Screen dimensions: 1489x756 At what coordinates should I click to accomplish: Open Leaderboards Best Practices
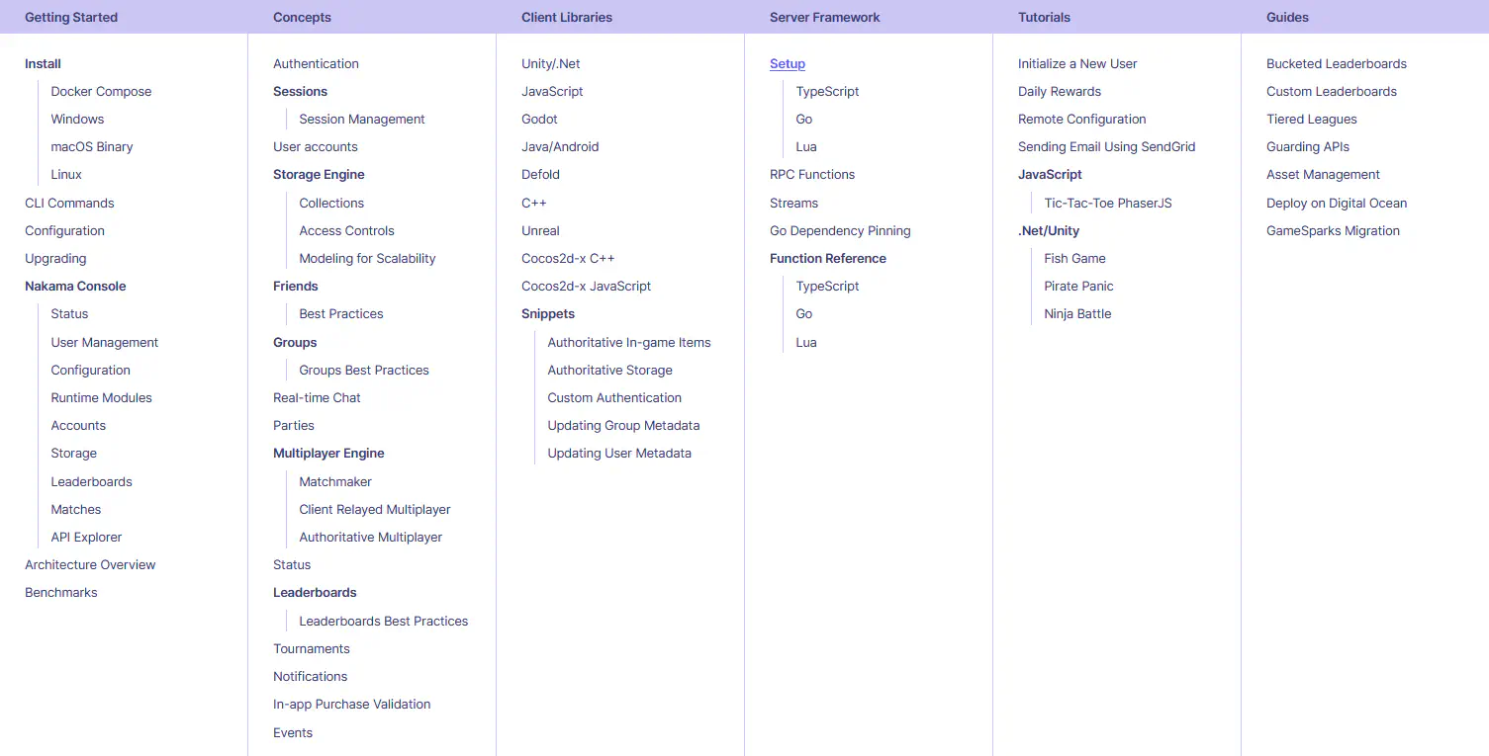(x=384, y=621)
